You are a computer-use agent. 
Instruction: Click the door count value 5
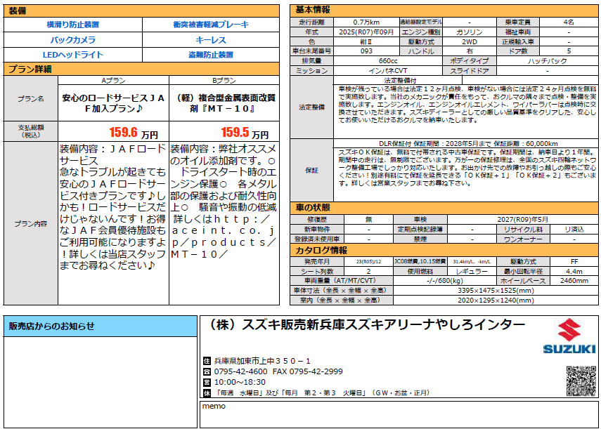pos(569,51)
